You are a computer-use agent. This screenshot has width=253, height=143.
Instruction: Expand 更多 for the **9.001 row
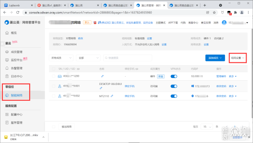233,86
